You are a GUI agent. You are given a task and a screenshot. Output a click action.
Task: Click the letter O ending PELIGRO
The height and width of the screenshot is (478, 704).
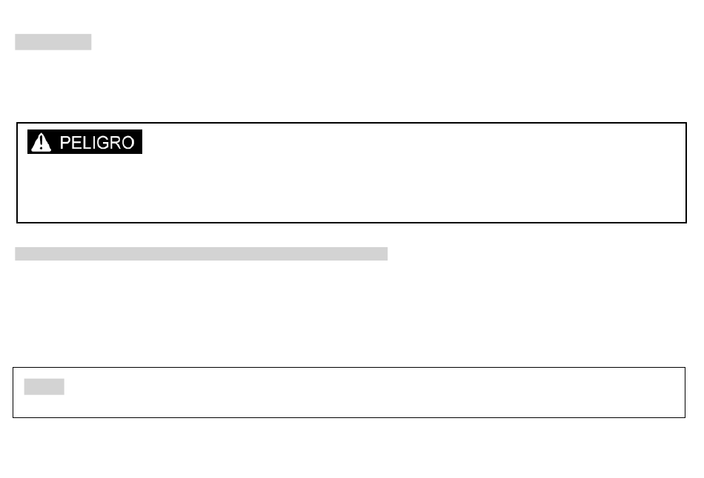[127, 143]
